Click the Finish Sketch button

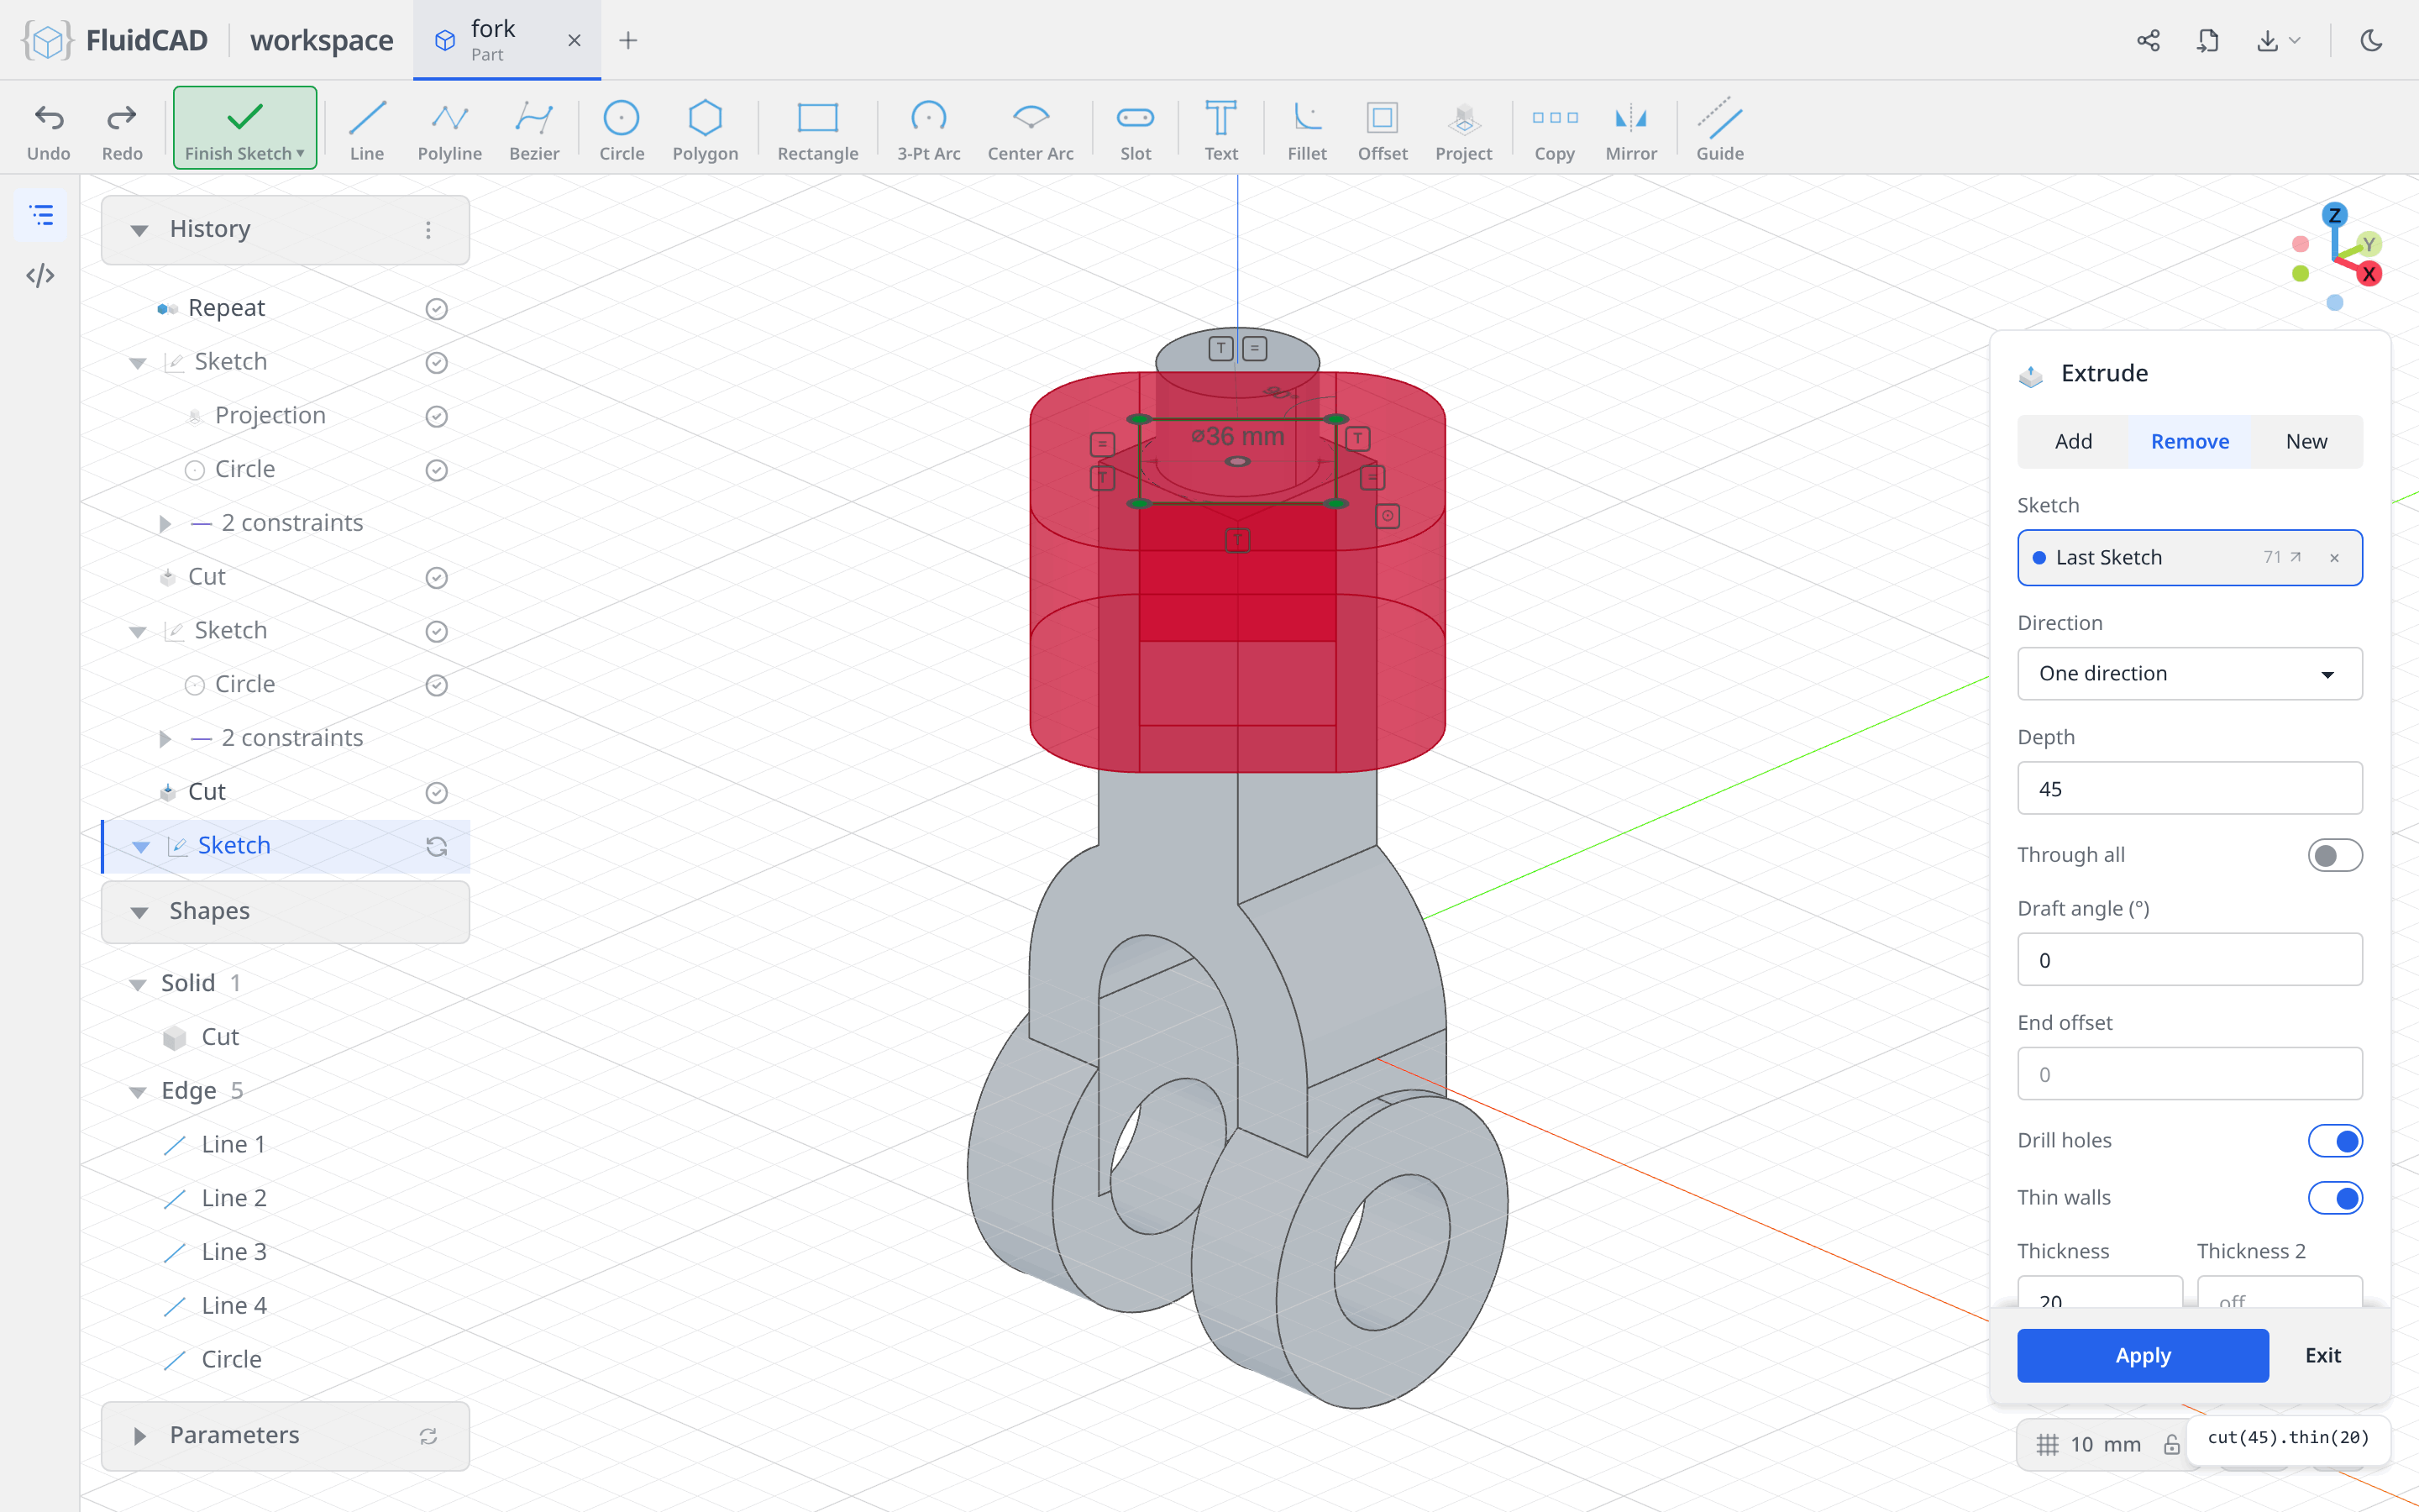(x=245, y=128)
